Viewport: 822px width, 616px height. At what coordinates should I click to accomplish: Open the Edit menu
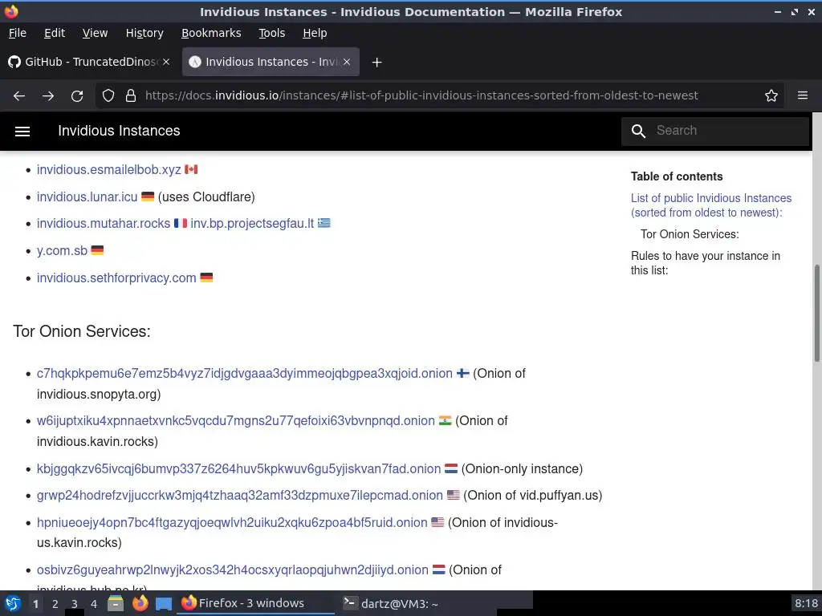tap(55, 33)
